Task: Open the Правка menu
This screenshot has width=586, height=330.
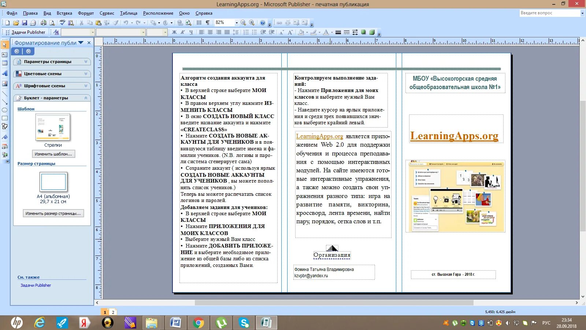Action: (x=30, y=13)
